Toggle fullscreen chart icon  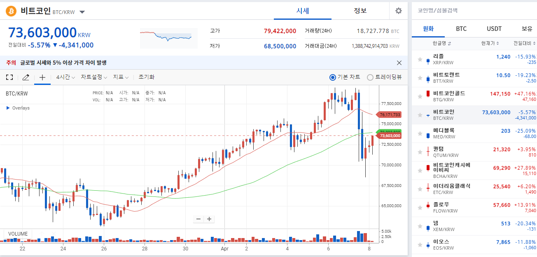9,77
